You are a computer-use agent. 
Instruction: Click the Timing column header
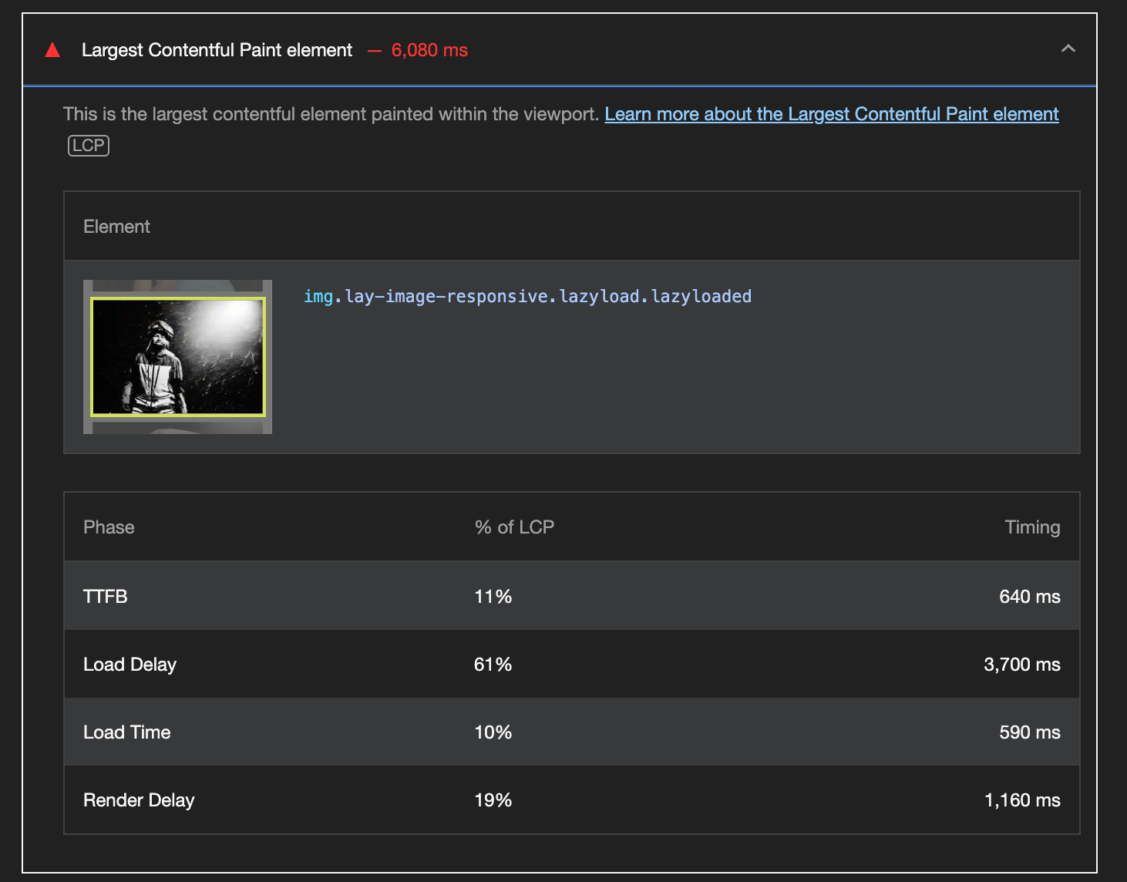[1031, 527]
